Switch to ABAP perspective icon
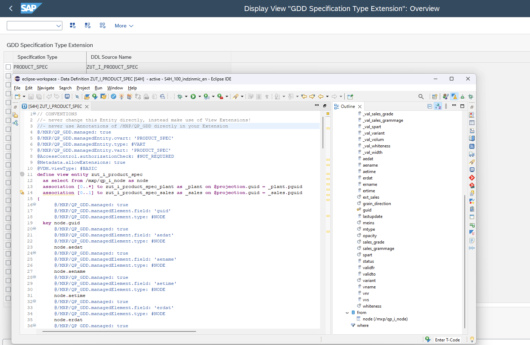The width and height of the screenshot is (530, 345). 454,96
